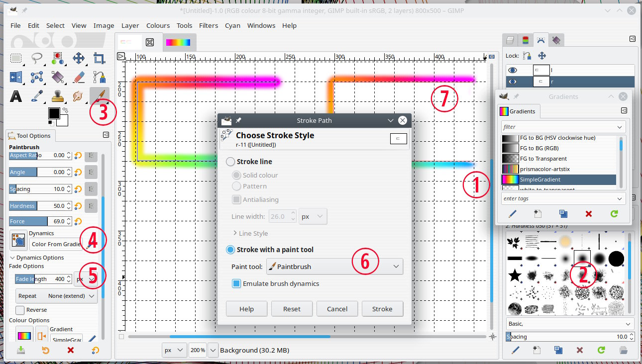This screenshot has width=642, height=364.
Task: Pick the Crop tool
Action: click(100, 59)
